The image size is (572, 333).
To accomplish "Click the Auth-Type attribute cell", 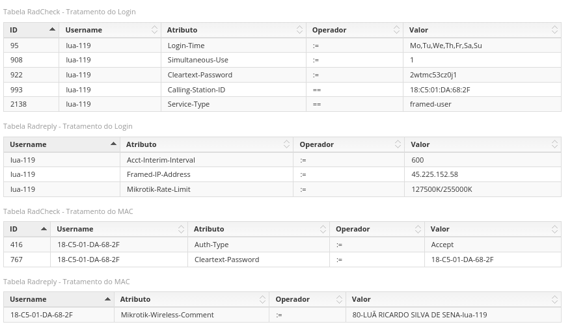I will [258, 245].
